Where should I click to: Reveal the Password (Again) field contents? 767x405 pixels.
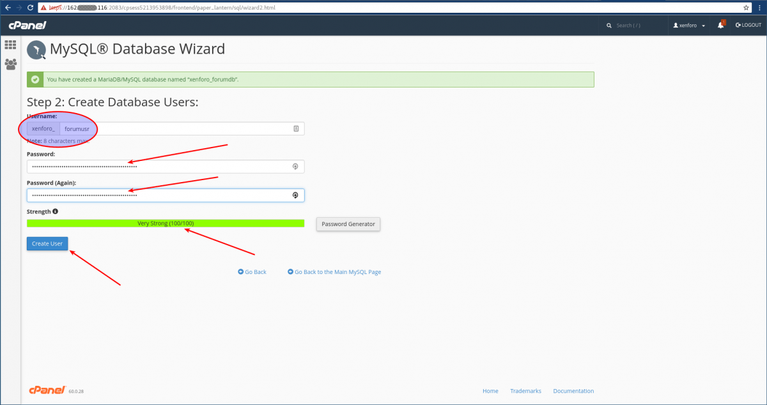click(295, 195)
